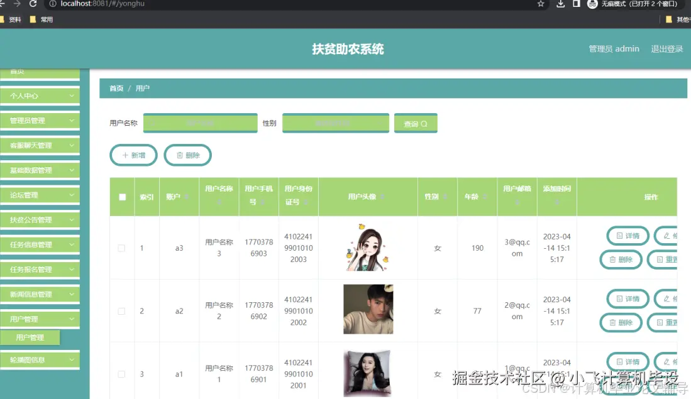691x399 pixels.
Task: Click sort arrows under 用户邮箱 header
Action: pos(517,202)
